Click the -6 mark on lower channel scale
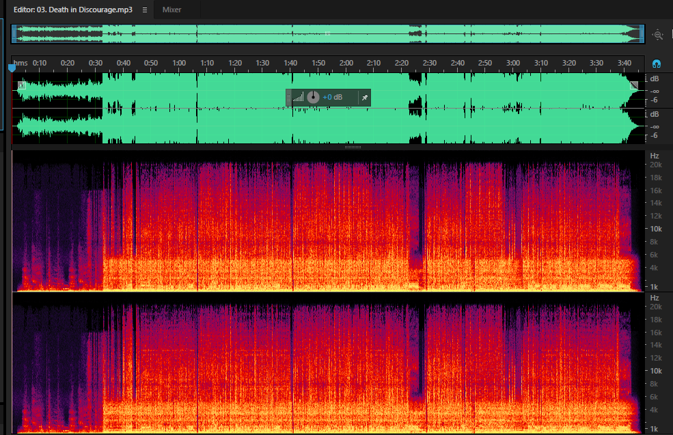Screen dimensions: 673x435 654,136
